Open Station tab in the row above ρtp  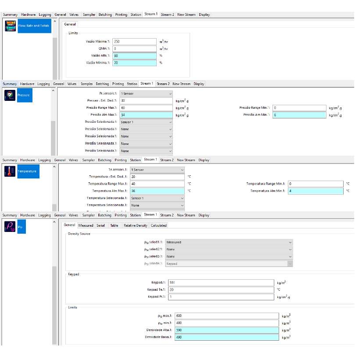tap(135, 215)
